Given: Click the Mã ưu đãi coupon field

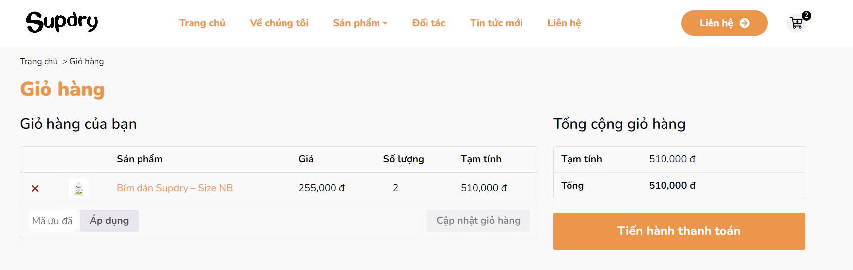Looking at the screenshot, I should tap(52, 221).
